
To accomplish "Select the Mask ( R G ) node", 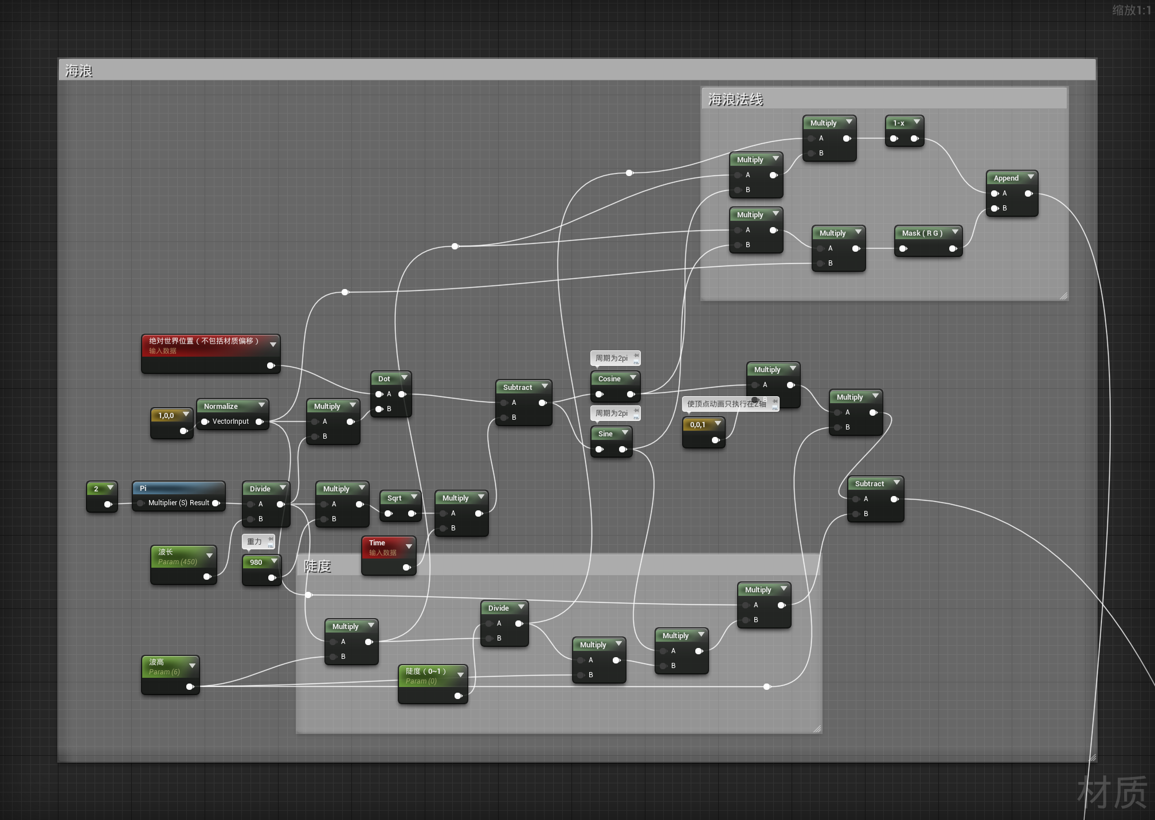I will click(x=923, y=233).
